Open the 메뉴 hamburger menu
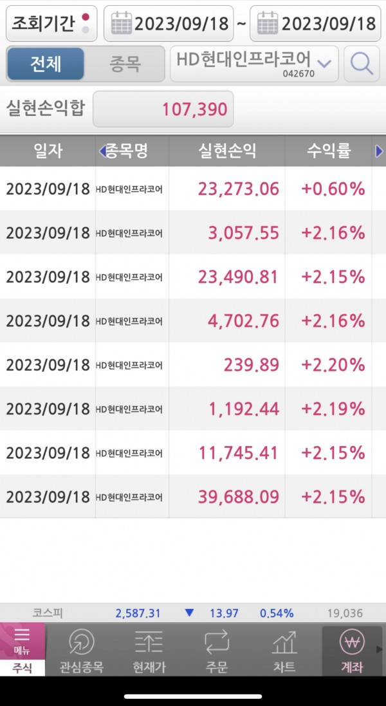Screen dimensions: 386x706 (22, 640)
